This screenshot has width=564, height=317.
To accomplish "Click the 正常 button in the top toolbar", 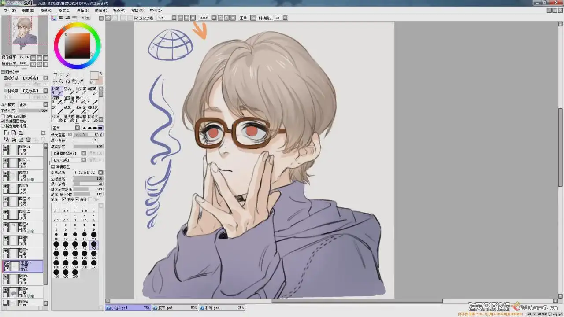I will 243,18.
